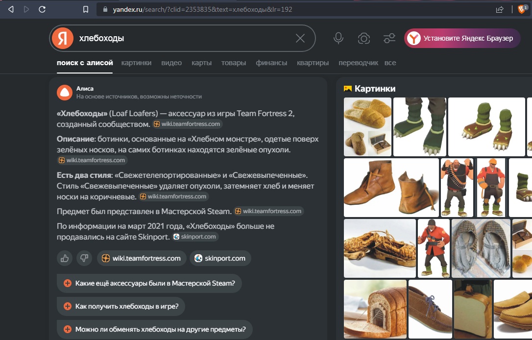The image size is (532, 340).
Task: Expand question about Мастерской Steam accessories
Action: [149, 283]
